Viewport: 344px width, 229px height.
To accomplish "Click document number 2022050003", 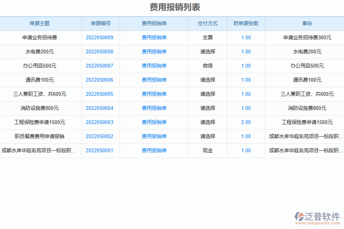I will pyautogui.click(x=100, y=122).
